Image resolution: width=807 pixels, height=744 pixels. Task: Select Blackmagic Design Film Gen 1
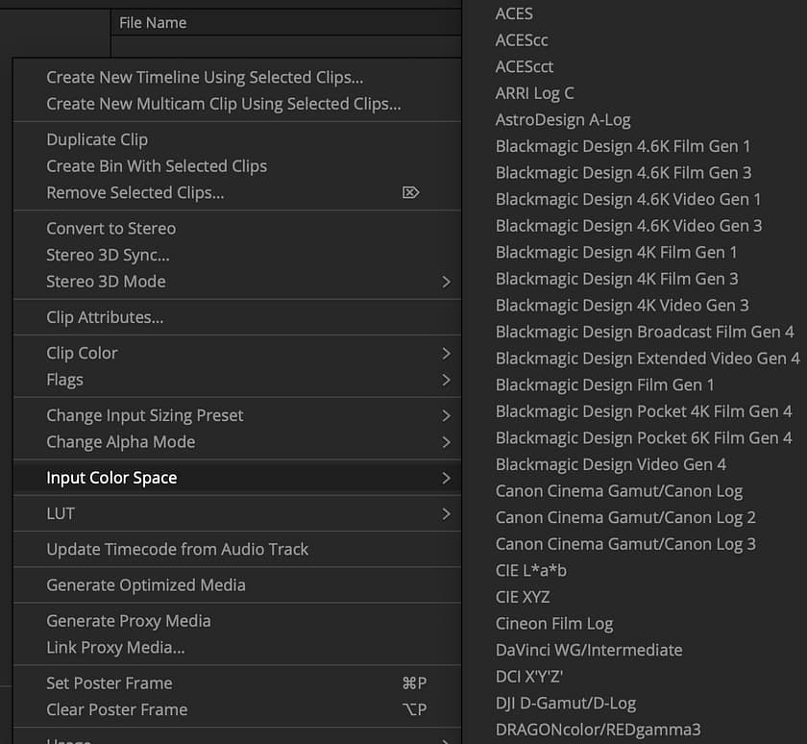point(604,385)
